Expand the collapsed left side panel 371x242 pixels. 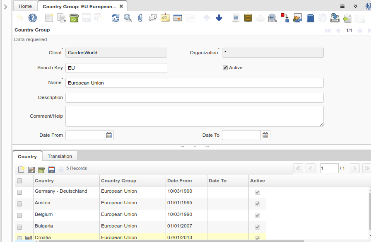click(6, 7)
